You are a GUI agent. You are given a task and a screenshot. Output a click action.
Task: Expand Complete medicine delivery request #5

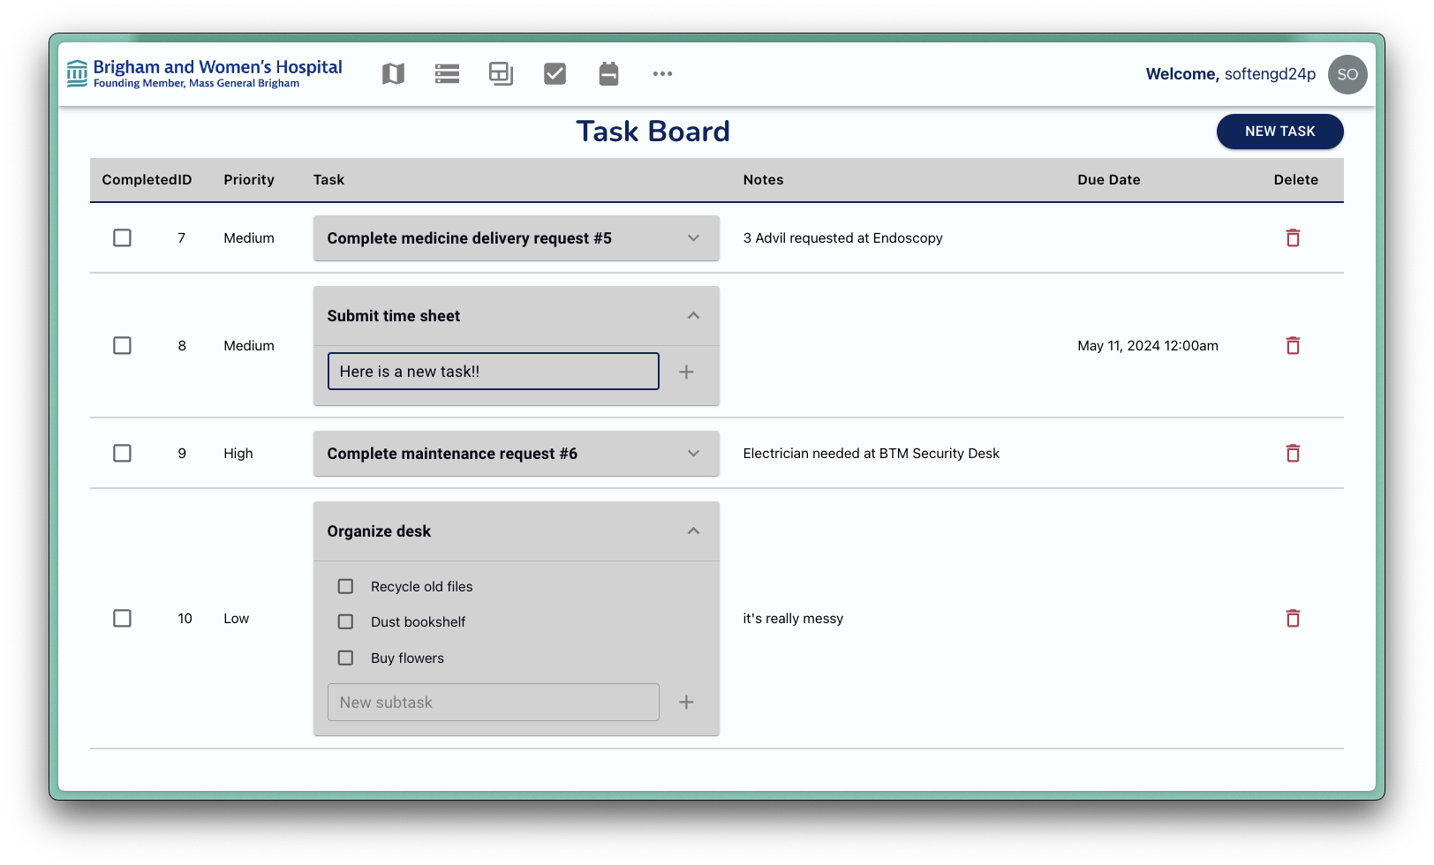click(x=693, y=238)
